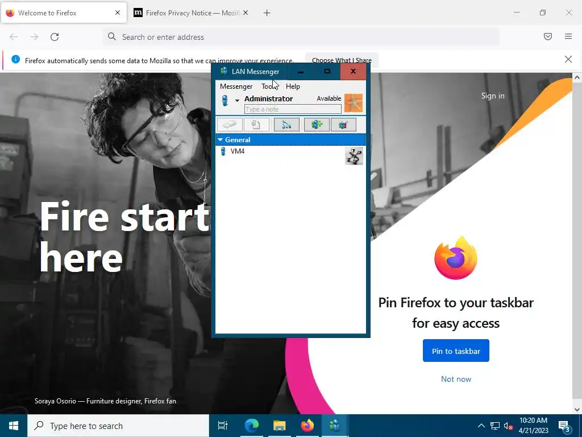This screenshot has height=437, width=582.
Task: Click the Administrator user name
Action: [268, 98]
